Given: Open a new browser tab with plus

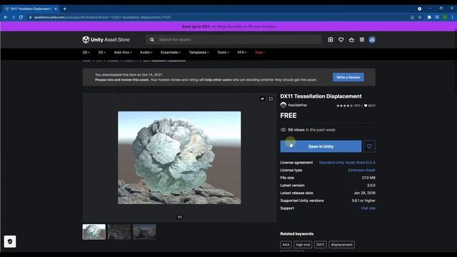Looking at the screenshot, I should point(64,9).
